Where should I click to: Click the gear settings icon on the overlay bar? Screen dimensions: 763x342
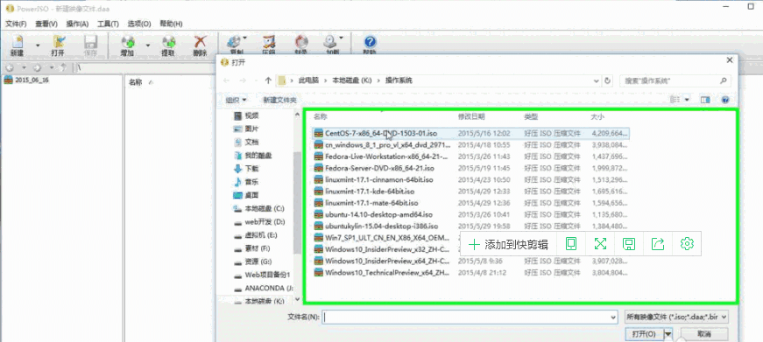(687, 244)
